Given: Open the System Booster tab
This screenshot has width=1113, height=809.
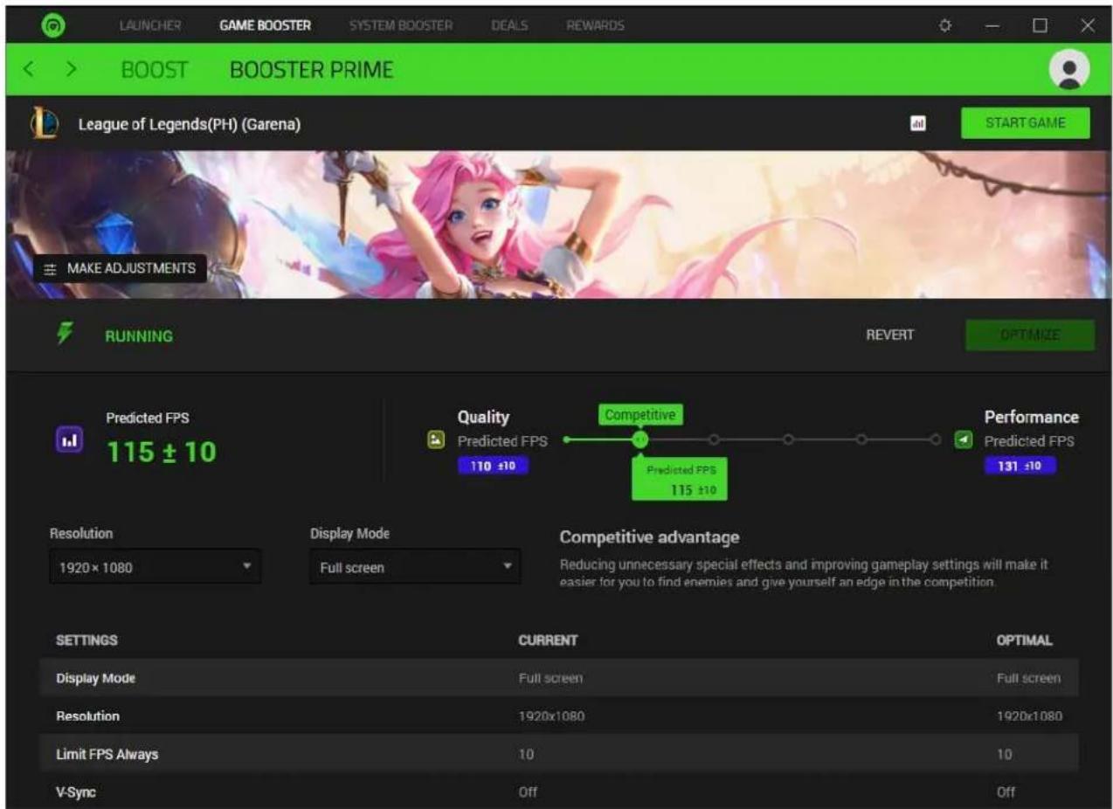Looking at the screenshot, I should coord(401,25).
